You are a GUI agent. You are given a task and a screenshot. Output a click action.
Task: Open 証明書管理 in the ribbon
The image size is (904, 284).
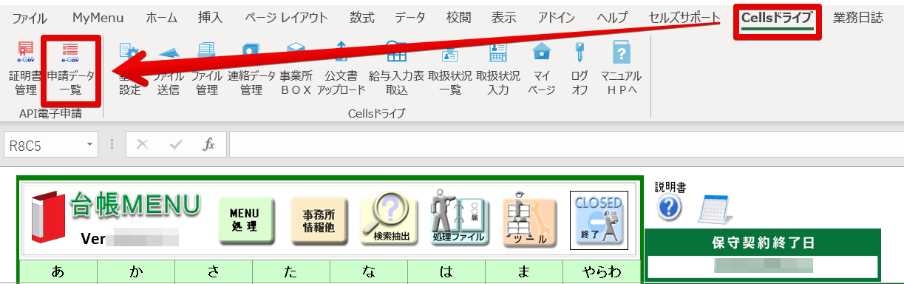(25, 69)
